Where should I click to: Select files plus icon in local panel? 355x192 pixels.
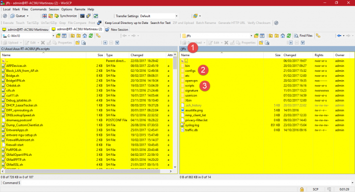pos(105,43)
